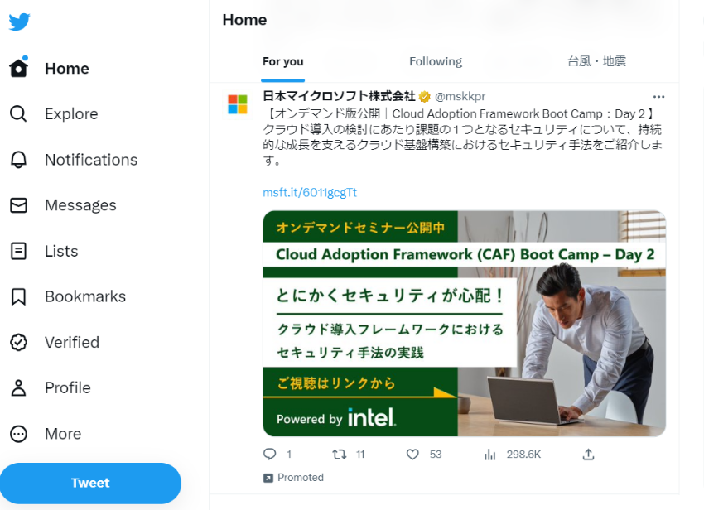The image size is (704, 510).
Task: Open the Messages envelope icon
Action: (18, 205)
